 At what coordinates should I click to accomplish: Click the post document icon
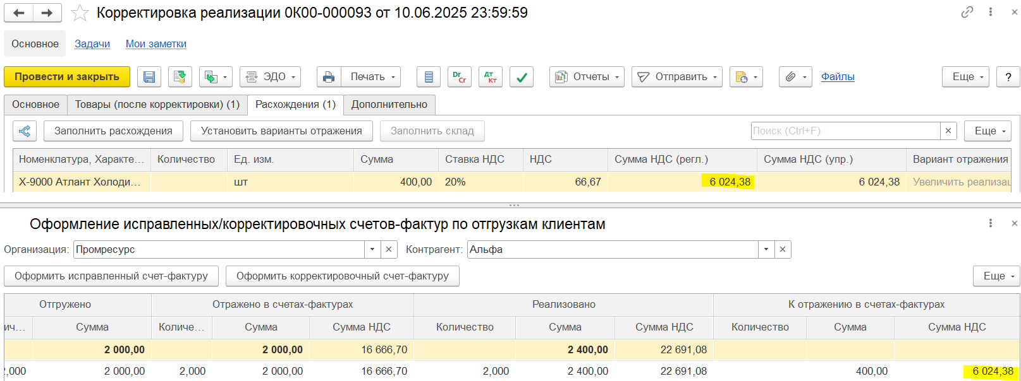[180, 77]
